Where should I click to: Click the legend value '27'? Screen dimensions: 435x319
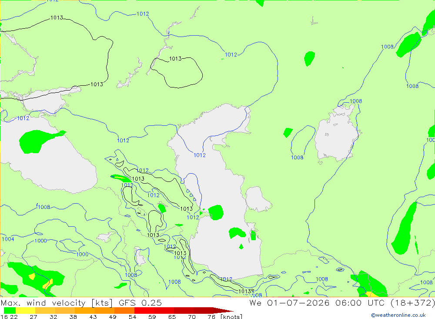33,316
